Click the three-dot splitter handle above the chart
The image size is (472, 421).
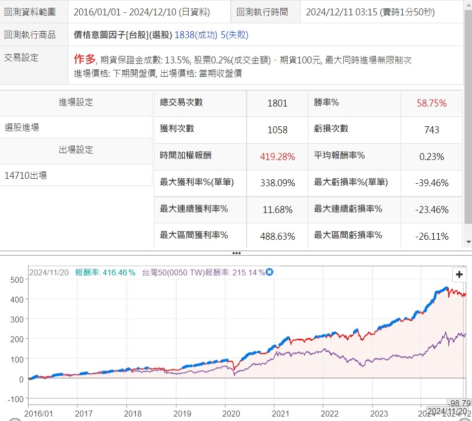pyautogui.click(x=236, y=253)
